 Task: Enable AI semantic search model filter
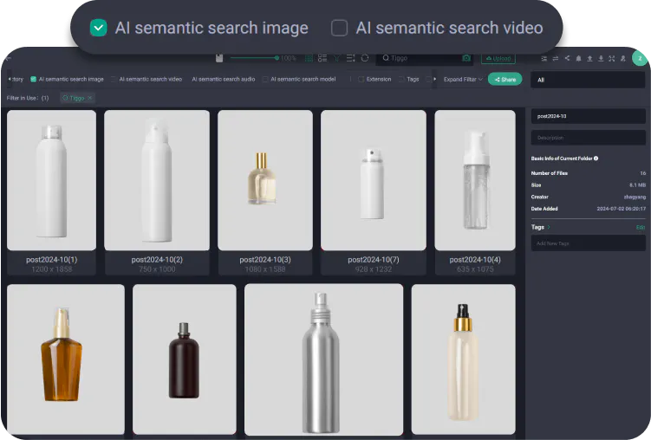click(265, 79)
